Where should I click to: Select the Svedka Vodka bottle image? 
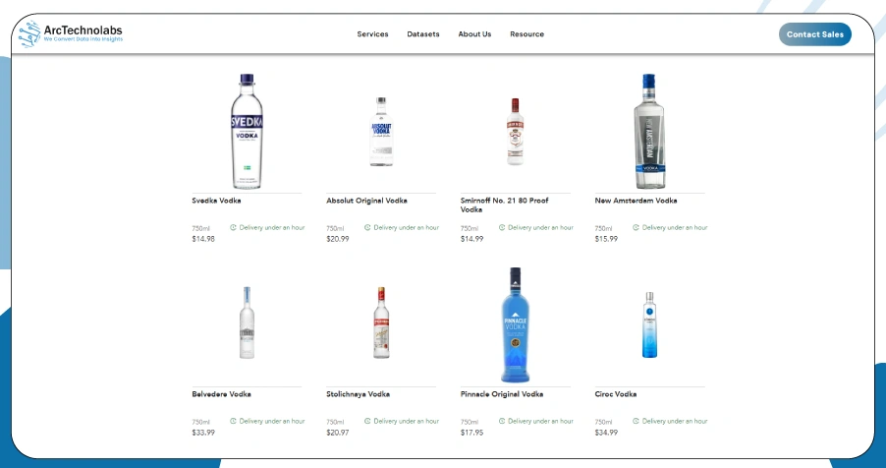click(247, 132)
